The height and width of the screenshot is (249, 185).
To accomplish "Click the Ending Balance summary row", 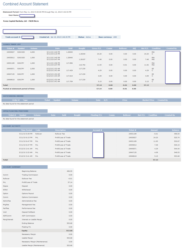I will [37, 223].
